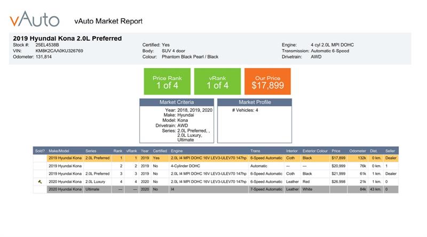Click the vAuto Market Report title
This screenshot has width=427, height=237.
click(108, 21)
